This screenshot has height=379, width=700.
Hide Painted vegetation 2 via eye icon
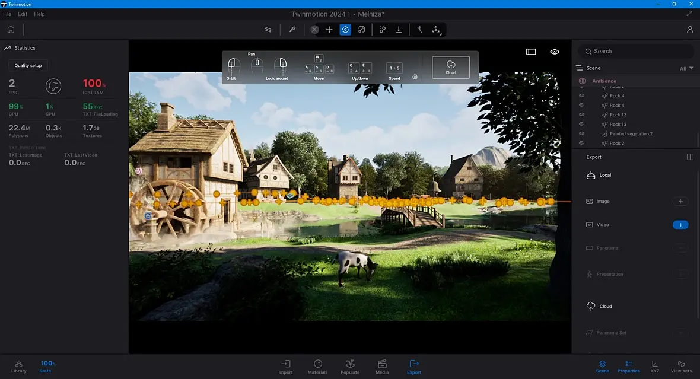coord(581,133)
